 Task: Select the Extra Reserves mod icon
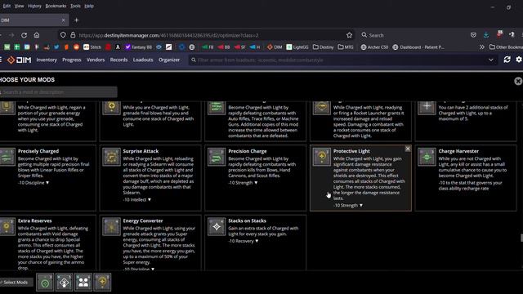[x=7, y=227]
